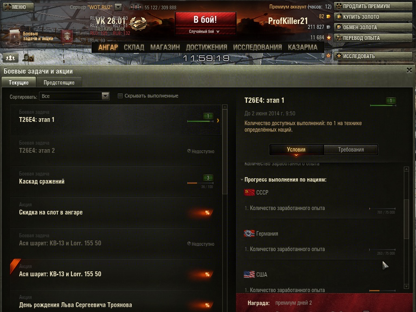Close the Боевые задачи и акции window
Screen dimensions: 416x312
(x=409, y=70)
